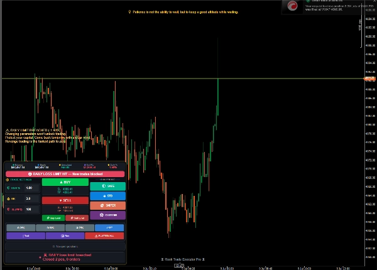This screenshot has height=270, width=377.
Task: Click the horizontal price line on the chart
Action: click(x=183, y=78)
